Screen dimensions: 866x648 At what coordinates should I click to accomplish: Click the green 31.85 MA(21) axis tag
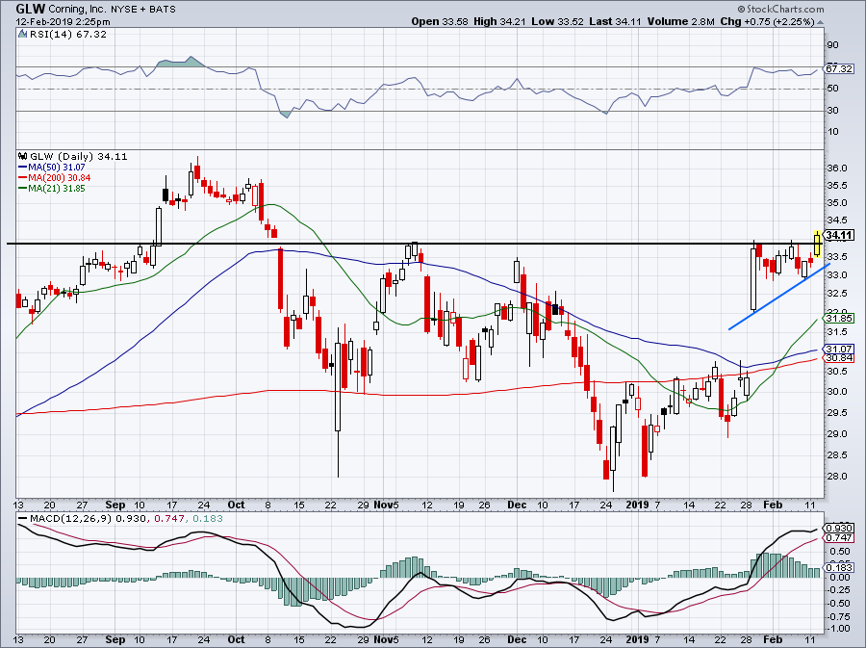[839, 318]
